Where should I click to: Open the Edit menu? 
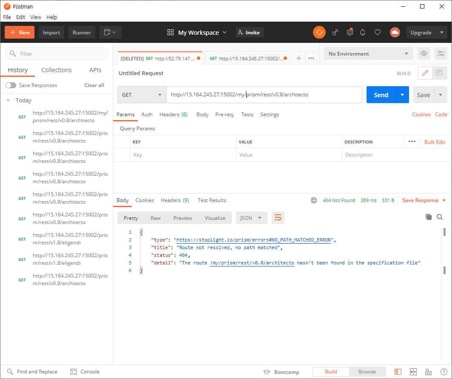tap(20, 17)
